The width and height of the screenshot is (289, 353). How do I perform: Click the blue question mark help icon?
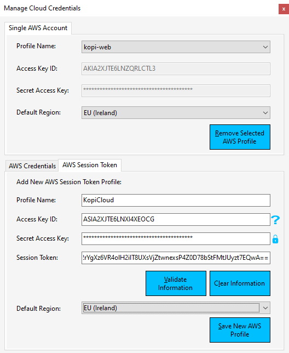[275, 220]
